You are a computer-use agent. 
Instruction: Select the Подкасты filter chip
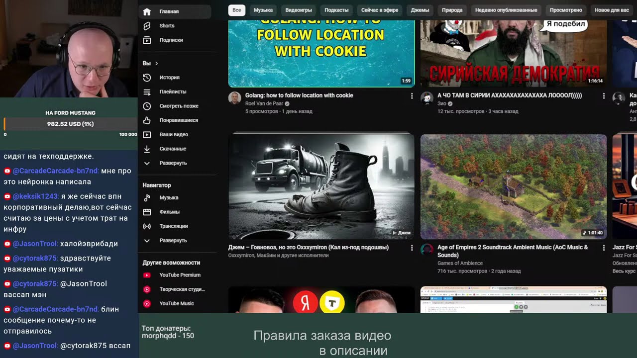click(x=336, y=10)
